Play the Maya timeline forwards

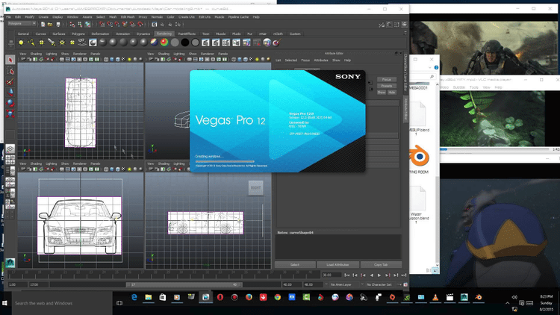click(x=379, y=275)
